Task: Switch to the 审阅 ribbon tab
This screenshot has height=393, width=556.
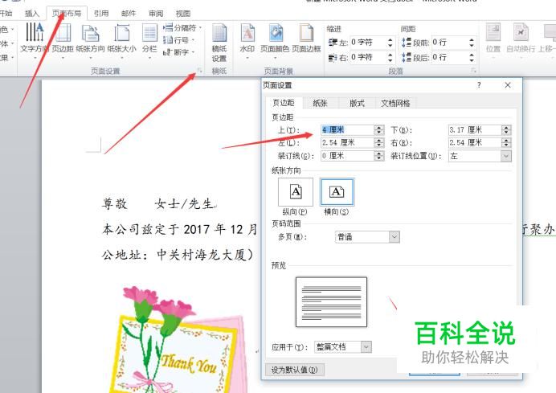Action: click(x=156, y=14)
